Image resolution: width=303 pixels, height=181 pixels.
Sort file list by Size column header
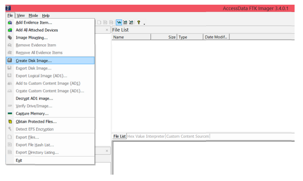[x=164, y=37]
